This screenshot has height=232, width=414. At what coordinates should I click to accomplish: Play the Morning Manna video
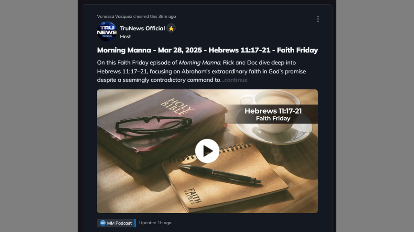(x=207, y=151)
